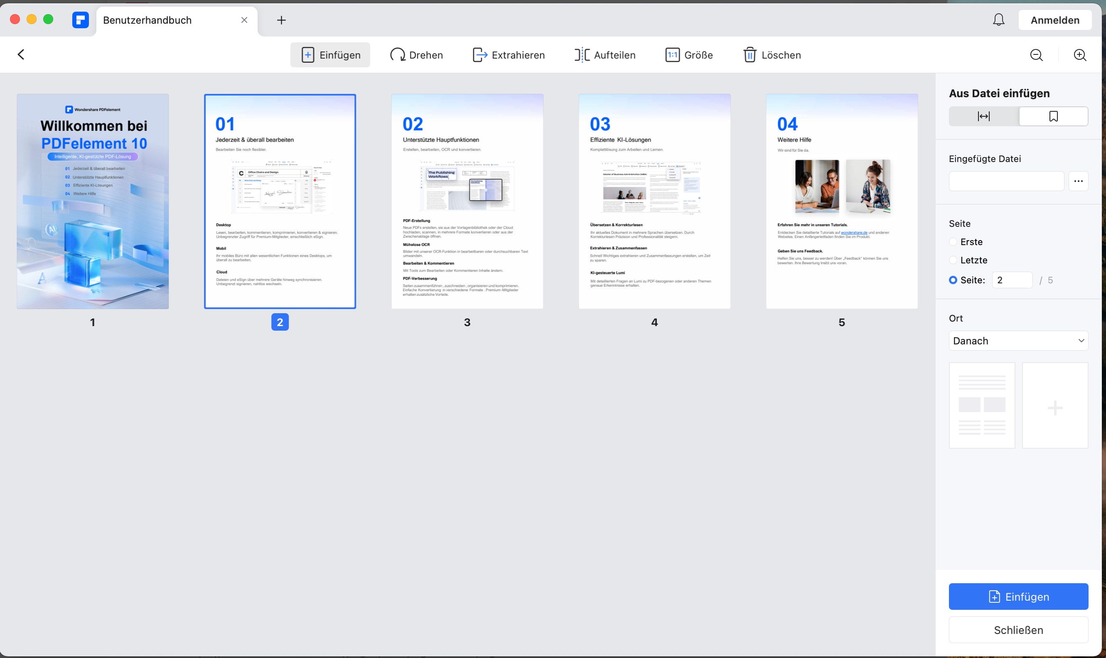Open the Ort dropdown showing Danach
Viewport: 1106px width, 658px height.
(1018, 341)
